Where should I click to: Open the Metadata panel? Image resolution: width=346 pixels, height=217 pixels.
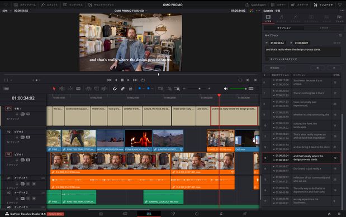click(300, 4)
